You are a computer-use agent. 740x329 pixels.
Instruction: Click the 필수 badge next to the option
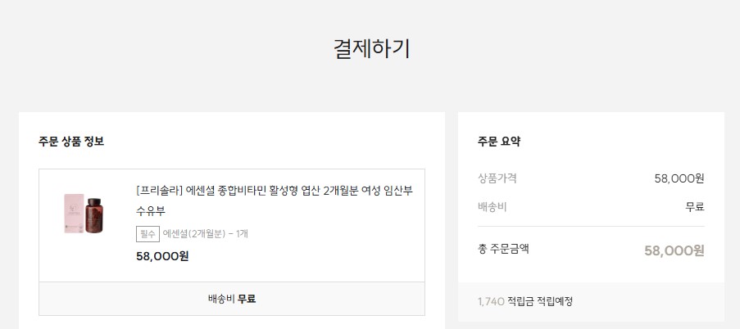pos(148,234)
